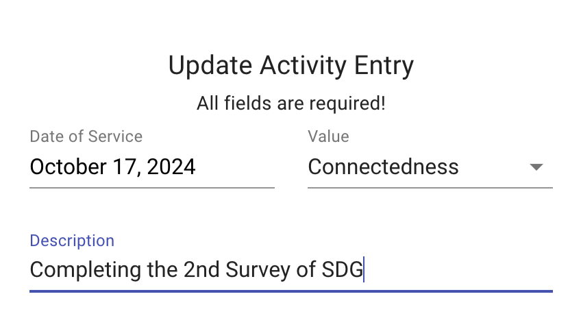Click the 'Description' field label
581x329 pixels.
click(x=72, y=241)
